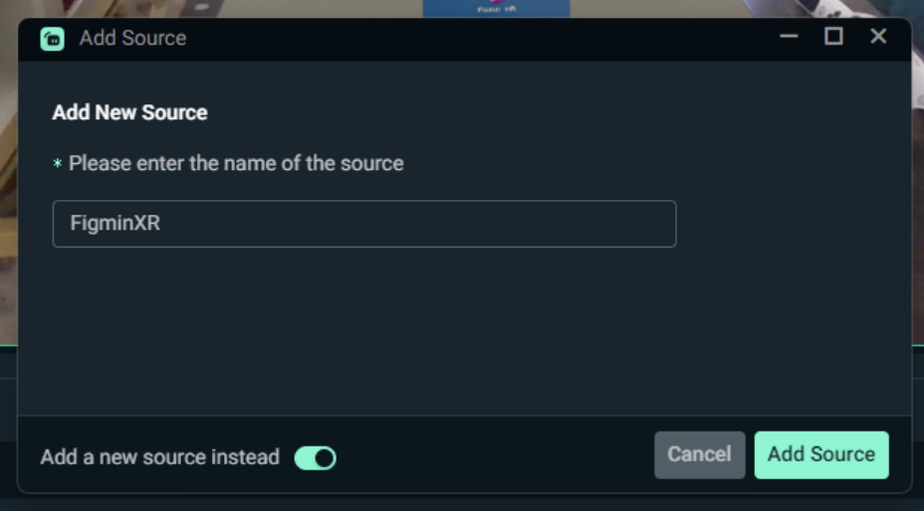Click the green required asterisk marker
This screenshot has width=924, height=511.
click(x=57, y=164)
